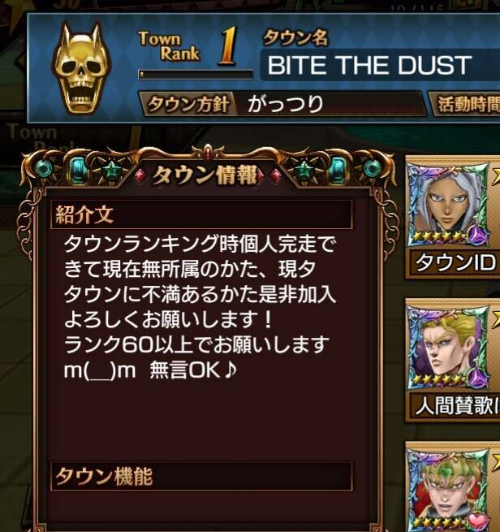Image resolution: width=500 pixels, height=532 pixels.
Task: Click the heart icon on green-haired card
Action: point(478,521)
